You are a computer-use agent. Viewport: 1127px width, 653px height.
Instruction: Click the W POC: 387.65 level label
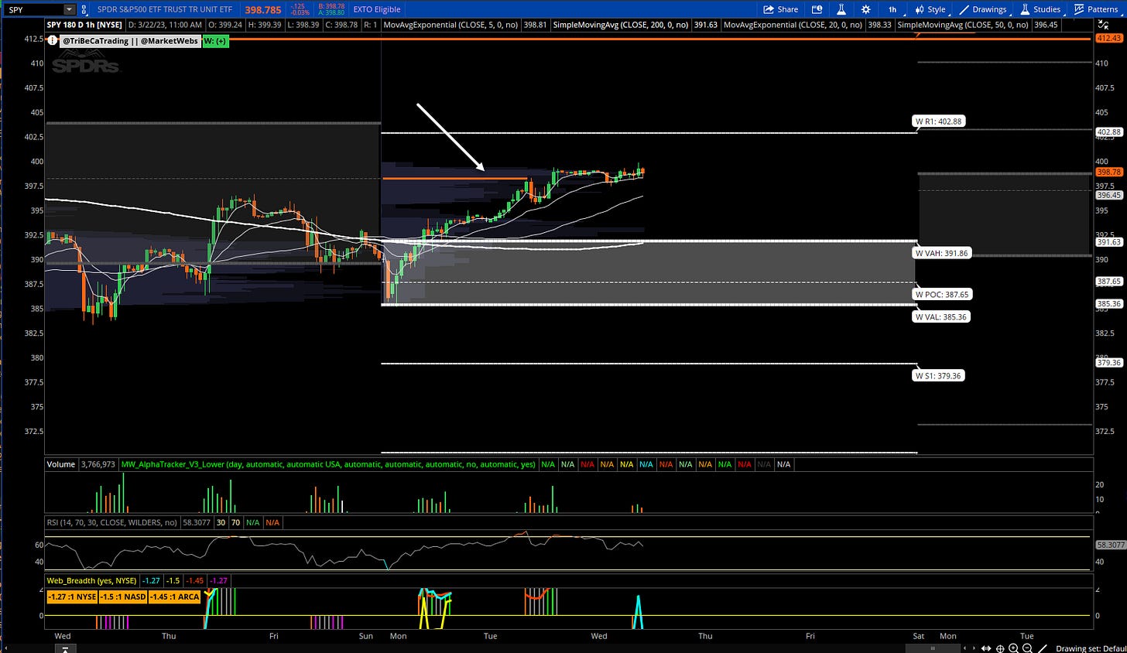tap(941, 294)
